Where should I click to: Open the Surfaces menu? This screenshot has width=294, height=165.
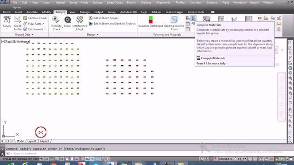pos(97,3)
